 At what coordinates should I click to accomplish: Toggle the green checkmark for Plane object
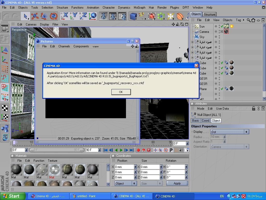coord(222,89)
